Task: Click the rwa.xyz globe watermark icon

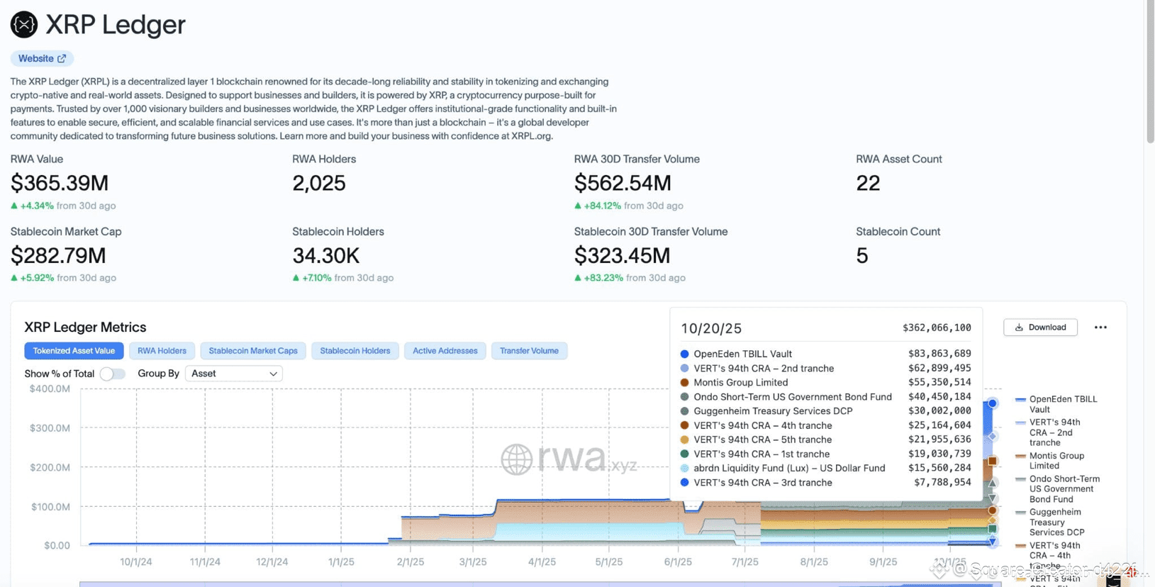Action: click(517, 459)
